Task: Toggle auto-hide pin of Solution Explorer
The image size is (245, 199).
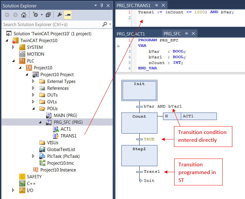Action: tap(102, 6)
